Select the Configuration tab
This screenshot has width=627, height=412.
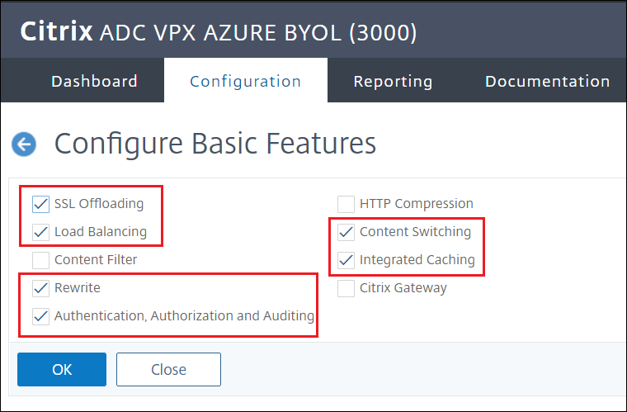tap(245, 81)
